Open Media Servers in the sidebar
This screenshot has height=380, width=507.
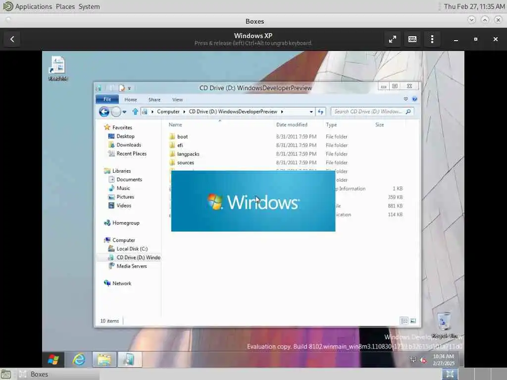pos(132,266)
